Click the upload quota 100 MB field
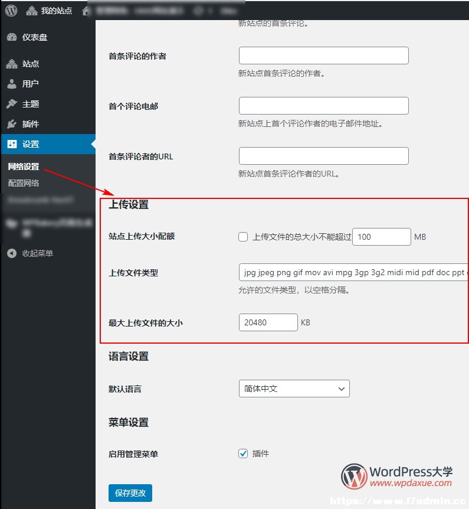 pos(382,237)
